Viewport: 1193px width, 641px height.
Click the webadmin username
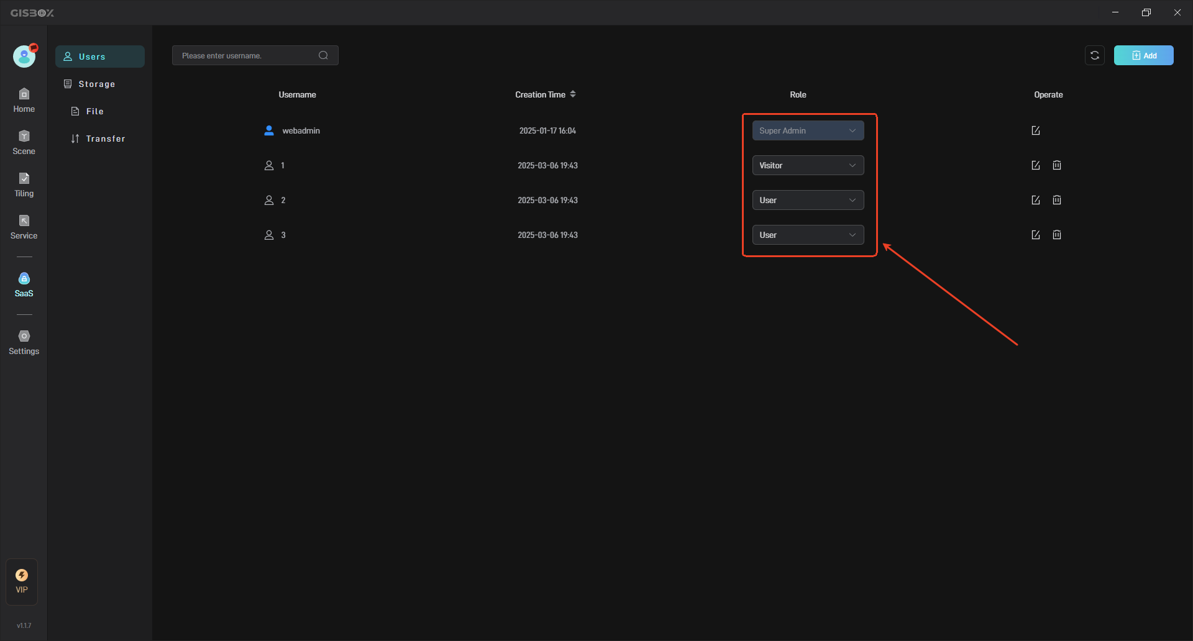tap(301, 130)
